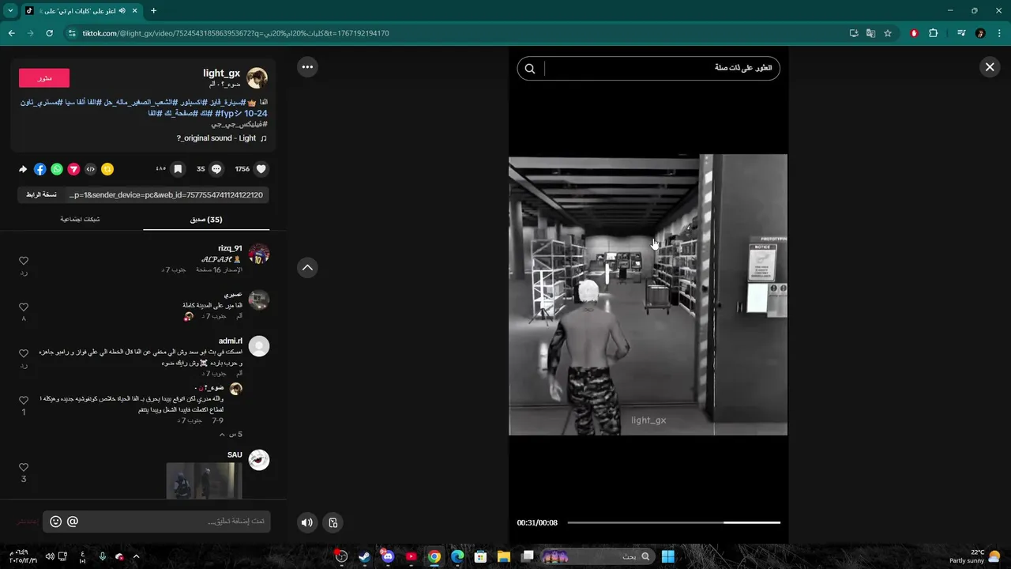Image resolution: width=1011 pixels, height=569 pixels.
Task: Install app icon in address bar
Action: click(854, 33)
